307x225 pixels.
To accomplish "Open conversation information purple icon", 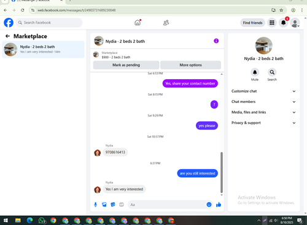I will pos(216,41).
